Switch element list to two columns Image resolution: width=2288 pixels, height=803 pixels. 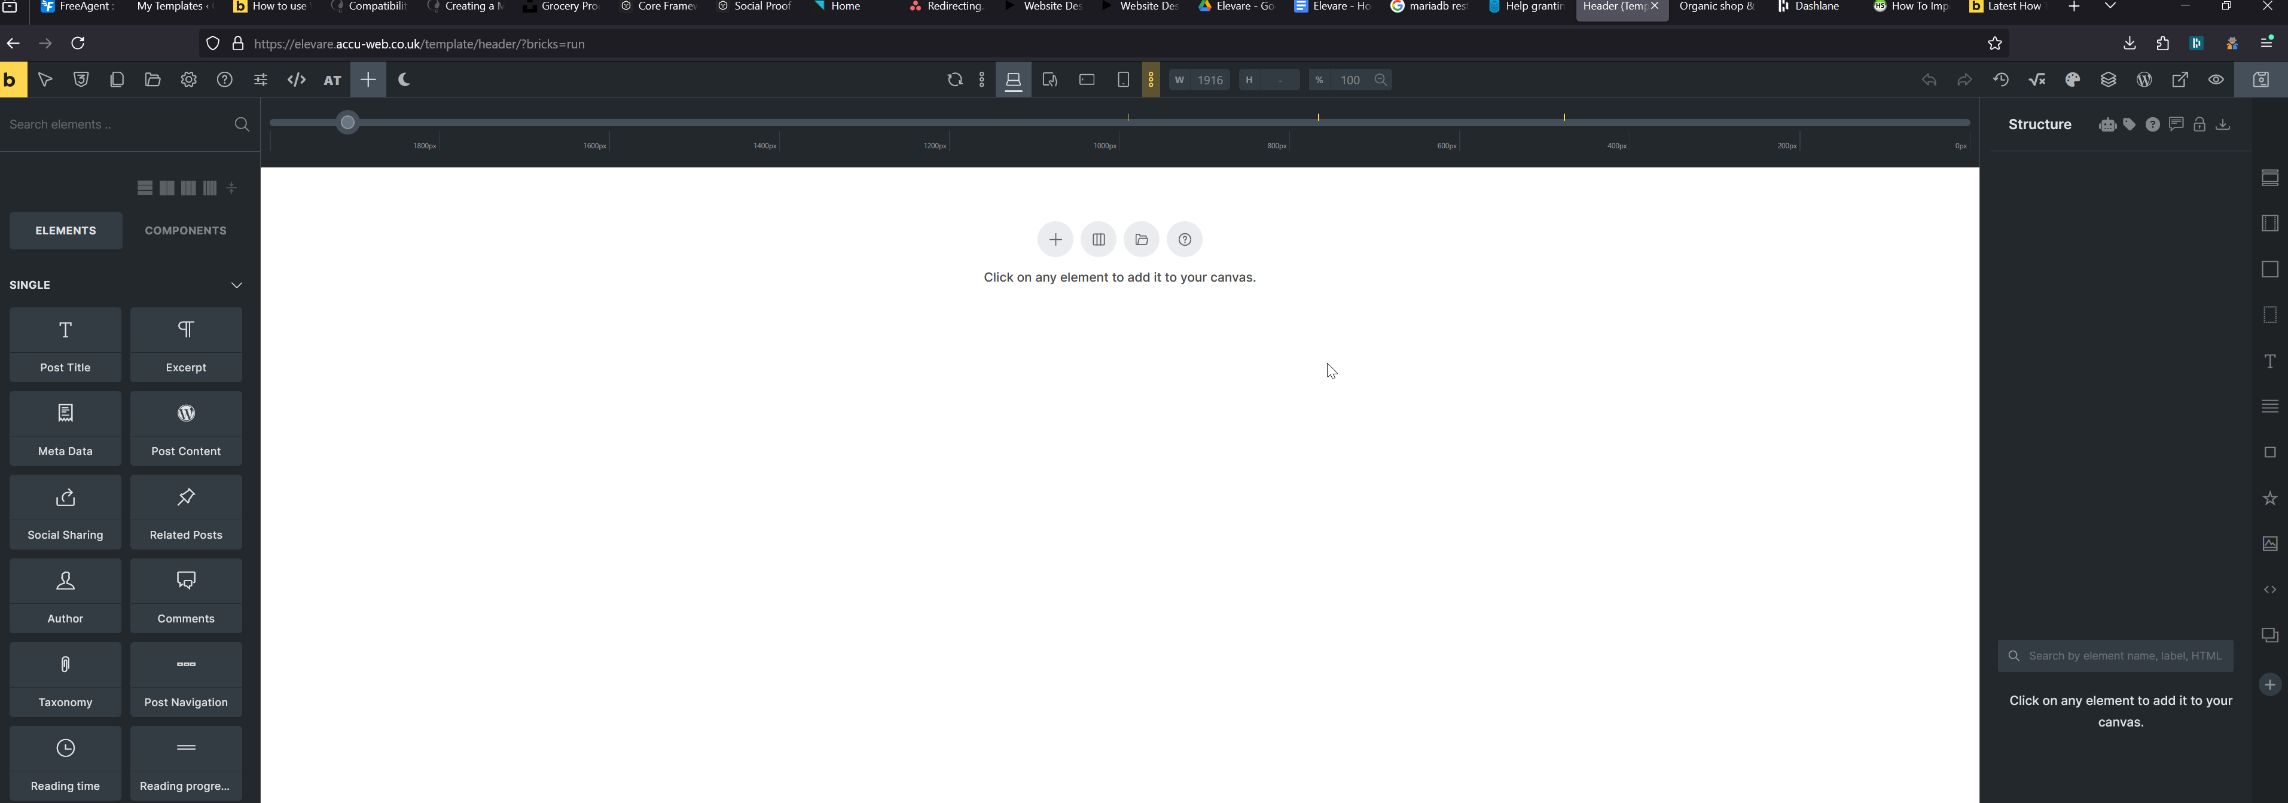click(x=167, y=188)
